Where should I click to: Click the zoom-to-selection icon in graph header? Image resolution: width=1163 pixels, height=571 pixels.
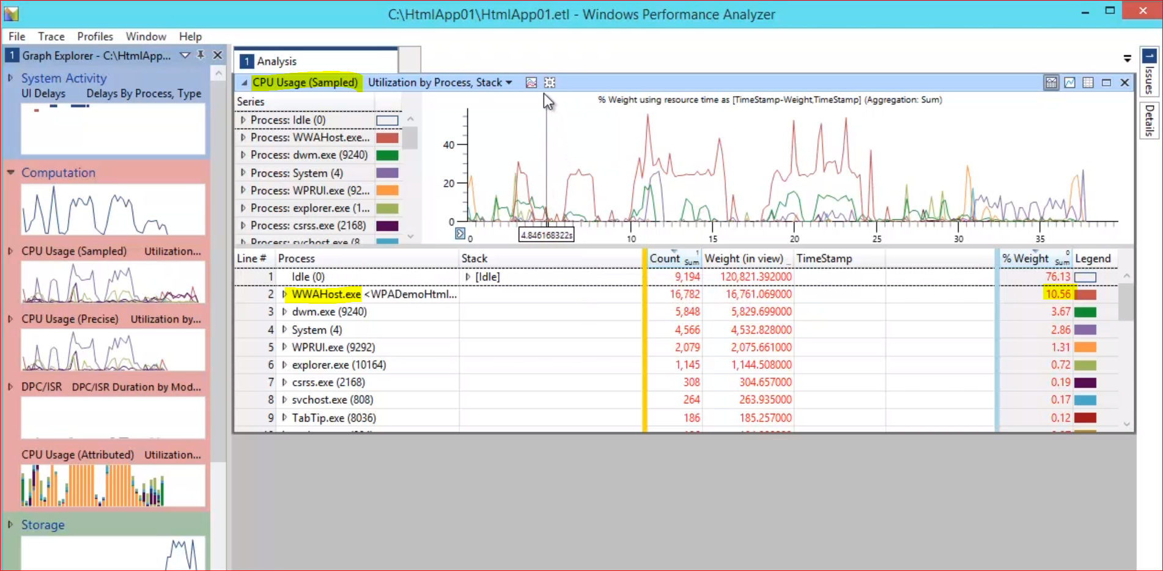click(x=550, y=83)
